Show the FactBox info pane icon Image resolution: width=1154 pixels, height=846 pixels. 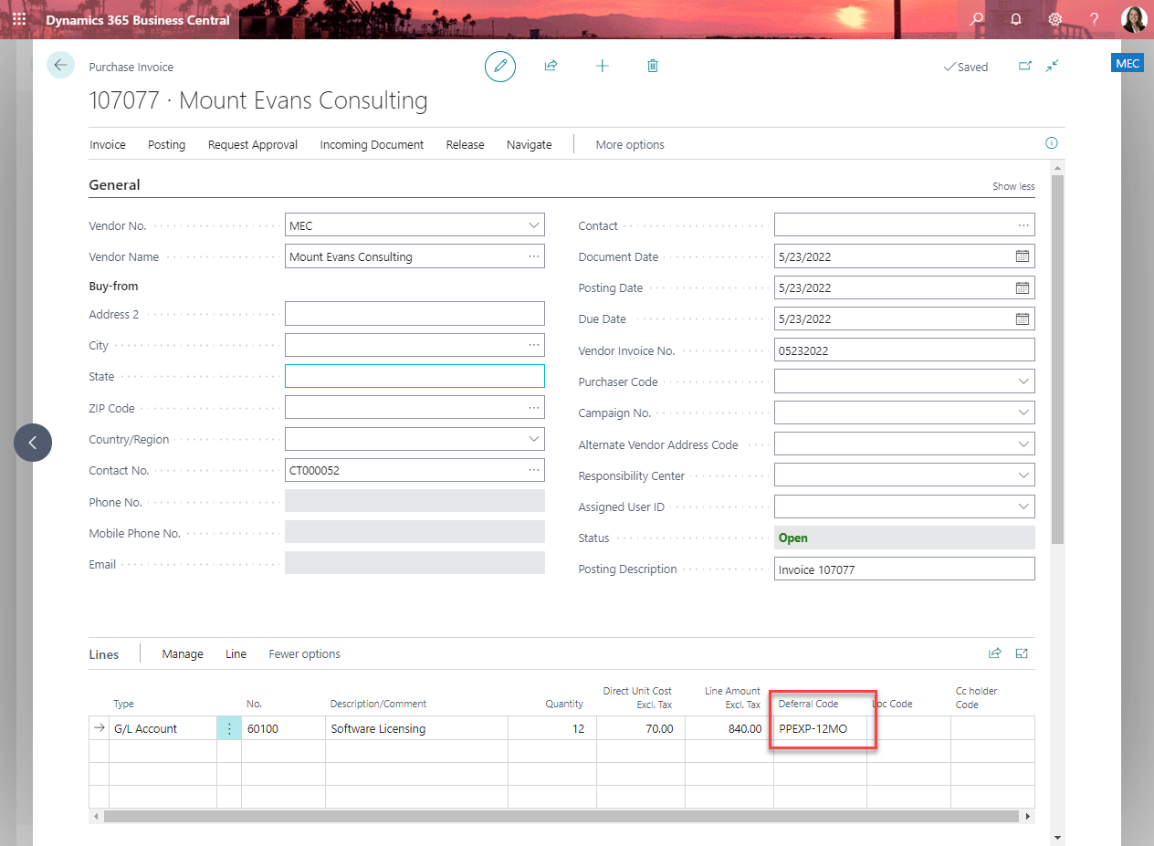[1051, 143]
